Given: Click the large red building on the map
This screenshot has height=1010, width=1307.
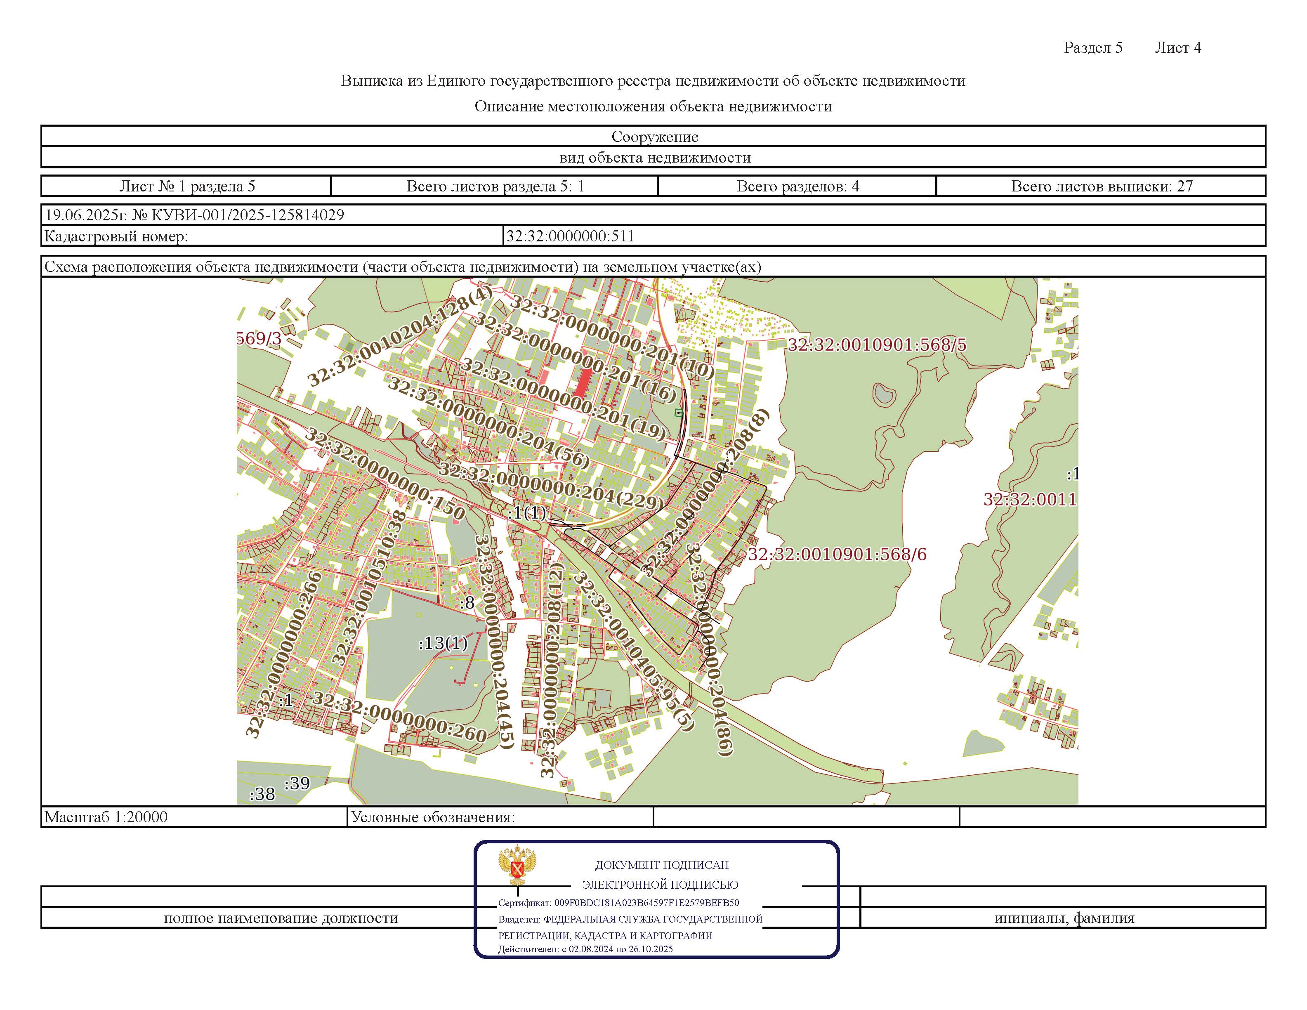Looking at the screenshot, I should click(584, 384).
